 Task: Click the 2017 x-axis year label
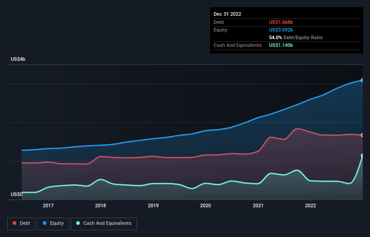(x=48, y=205)
